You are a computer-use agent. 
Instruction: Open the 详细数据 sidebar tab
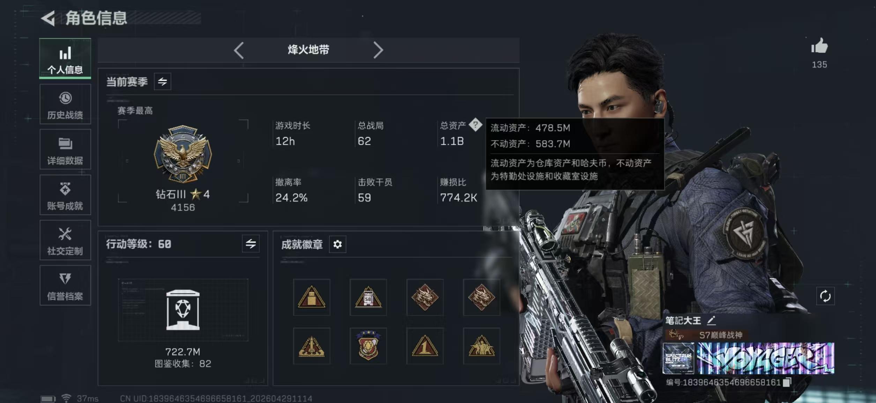65,149
